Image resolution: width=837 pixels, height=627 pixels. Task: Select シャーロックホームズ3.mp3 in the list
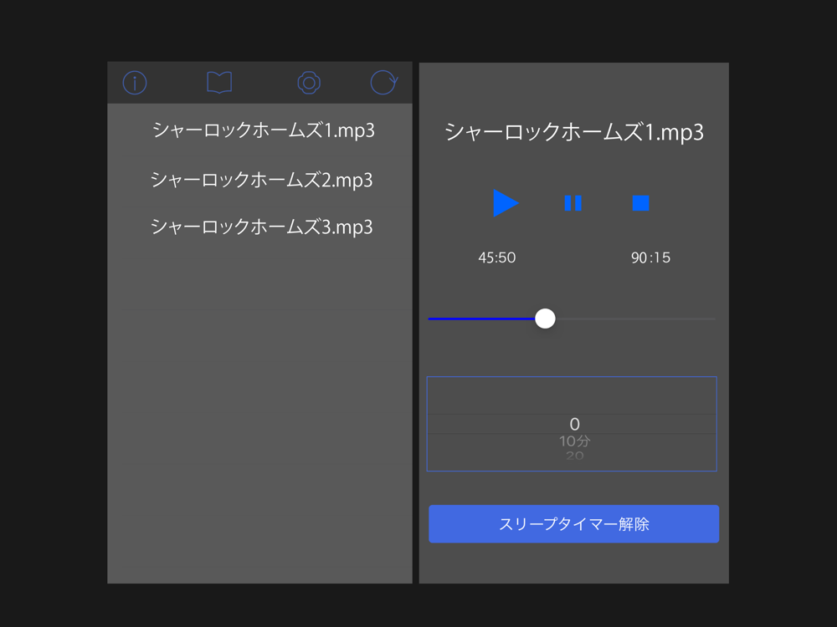(261, 227)
